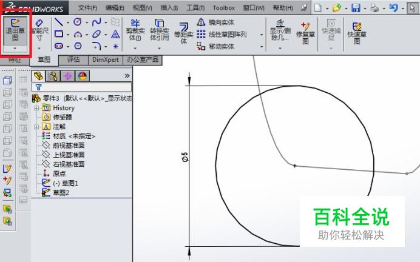Select 前视基准面 plane in feature tree

pyautogui.click(x=68, y=146)
